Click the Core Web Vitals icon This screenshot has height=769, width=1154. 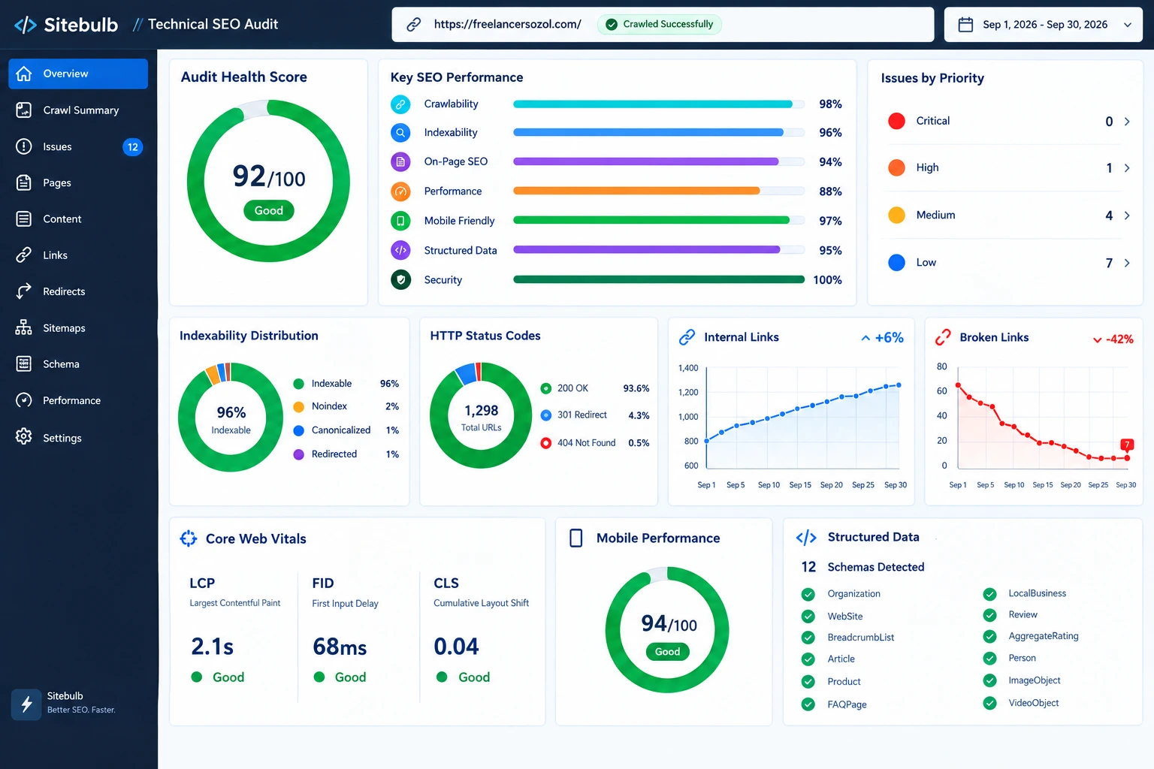189,538
